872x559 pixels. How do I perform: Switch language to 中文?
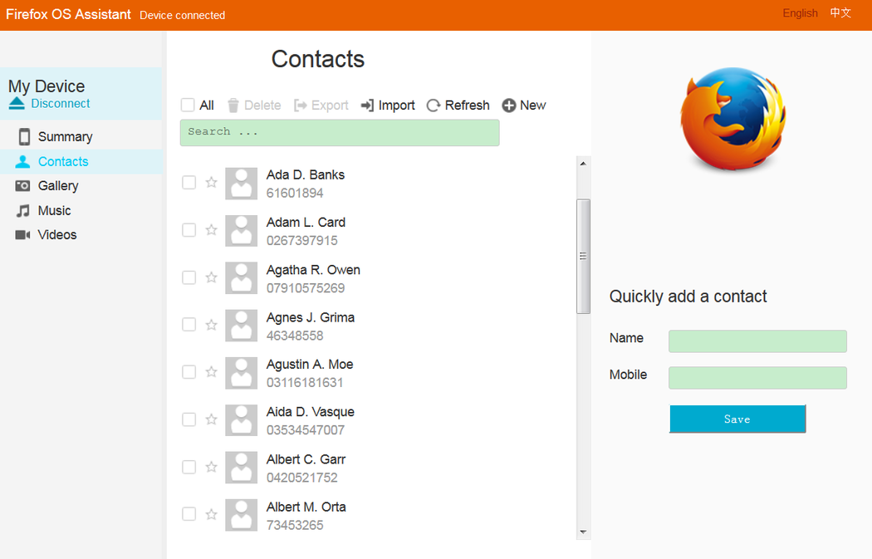click(840, 13)
